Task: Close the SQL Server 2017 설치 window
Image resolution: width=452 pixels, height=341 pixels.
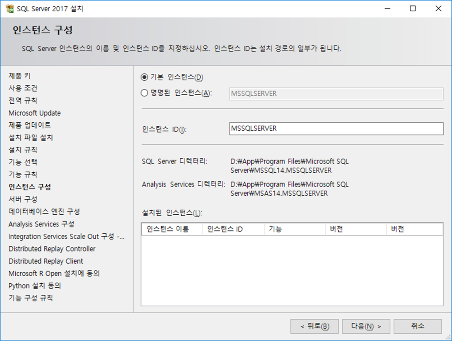Action: coord(439,8)
